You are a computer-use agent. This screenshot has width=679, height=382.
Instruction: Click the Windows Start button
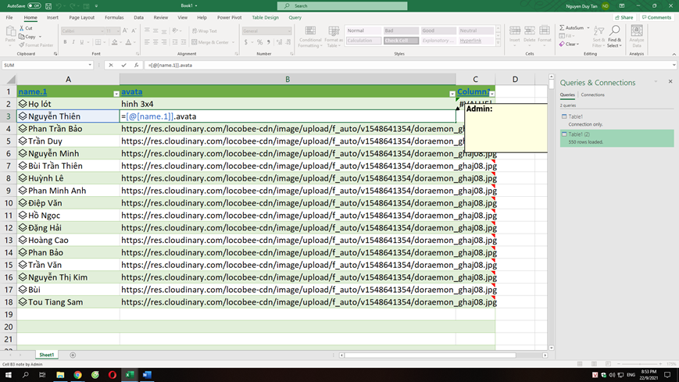[9, 375]
